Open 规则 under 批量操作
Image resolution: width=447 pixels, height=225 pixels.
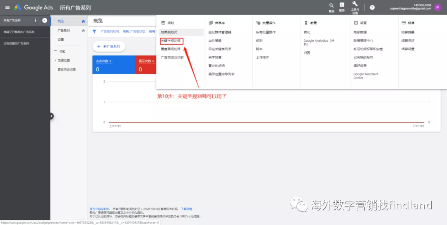pos(259,41)
